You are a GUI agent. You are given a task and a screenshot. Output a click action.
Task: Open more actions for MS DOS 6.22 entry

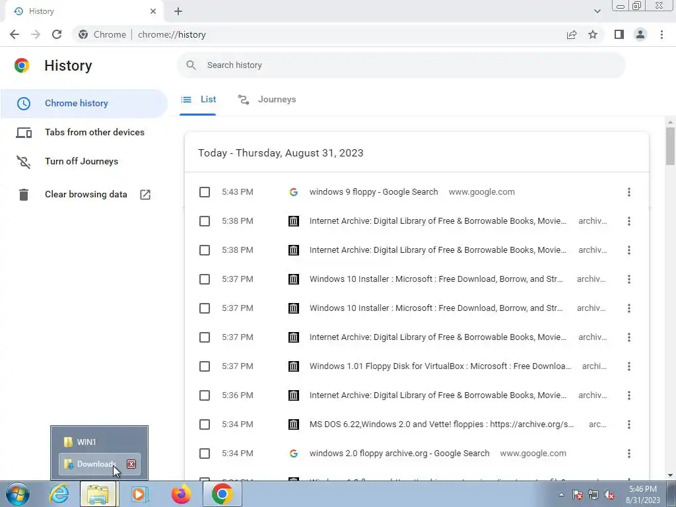(629, 424)
